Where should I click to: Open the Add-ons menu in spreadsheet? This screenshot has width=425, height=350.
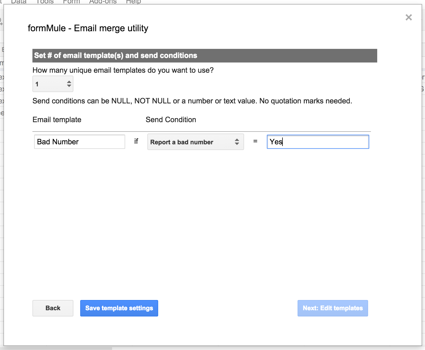coord(103,2)
